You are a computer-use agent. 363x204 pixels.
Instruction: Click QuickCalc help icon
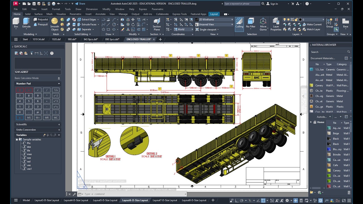click(52, 53)
